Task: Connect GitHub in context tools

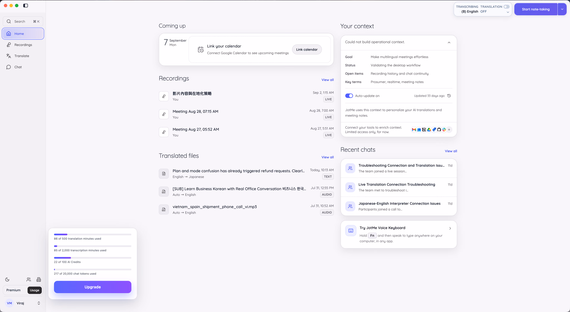Action: 439,130
